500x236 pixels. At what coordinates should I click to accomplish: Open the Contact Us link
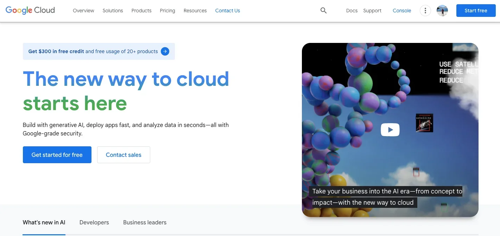click(x=227, y=11)
